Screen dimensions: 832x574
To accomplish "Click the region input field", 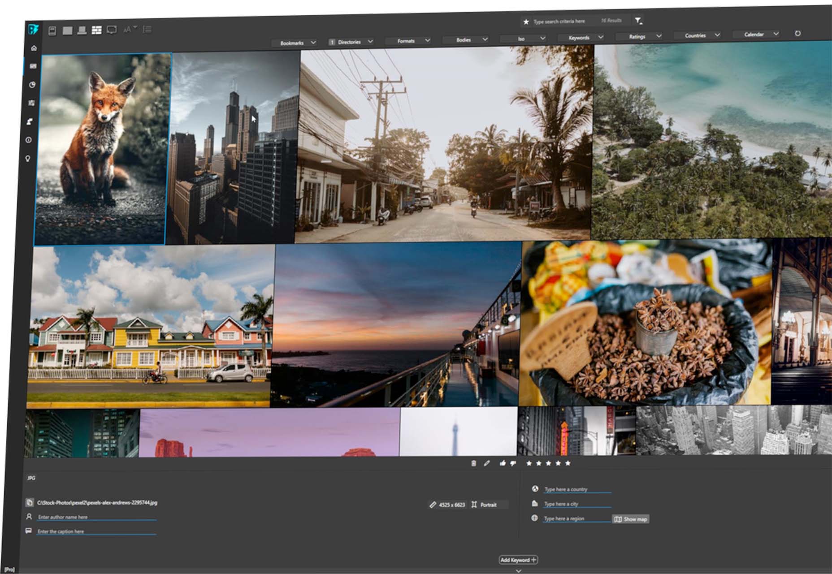I will pos(577,519).
